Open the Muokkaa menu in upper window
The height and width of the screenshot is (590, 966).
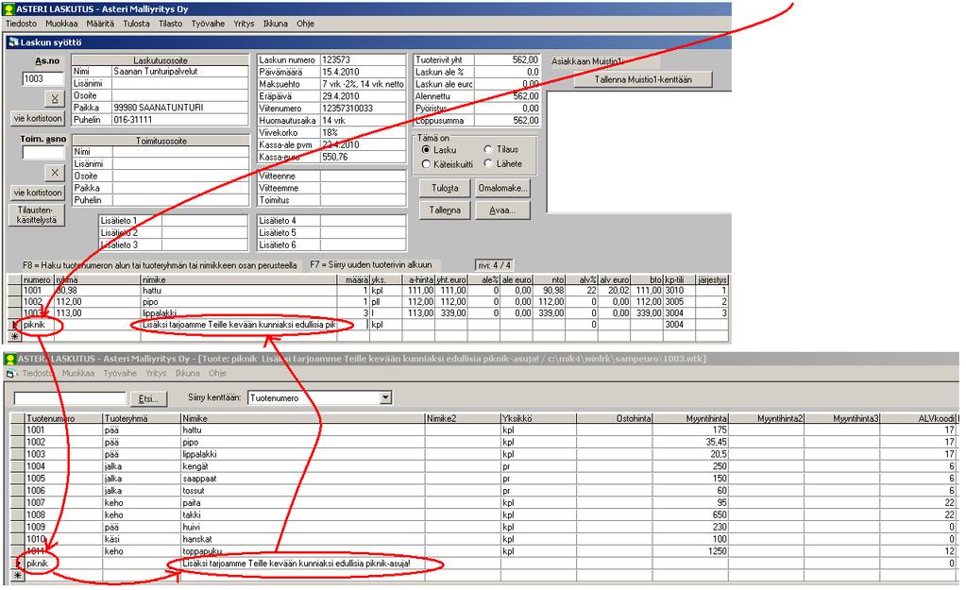61,24
